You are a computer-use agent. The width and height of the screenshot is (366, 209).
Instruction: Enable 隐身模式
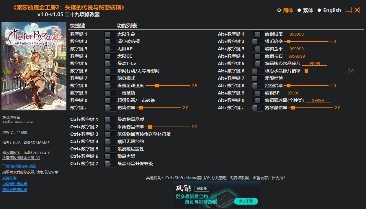tap(110, 78)
